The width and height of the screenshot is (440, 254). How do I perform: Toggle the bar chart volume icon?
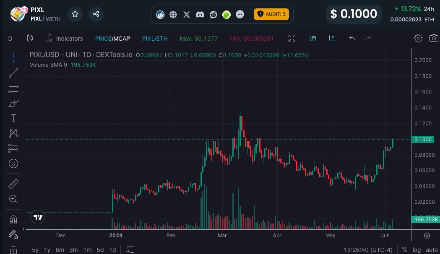[x=333, y=38]
